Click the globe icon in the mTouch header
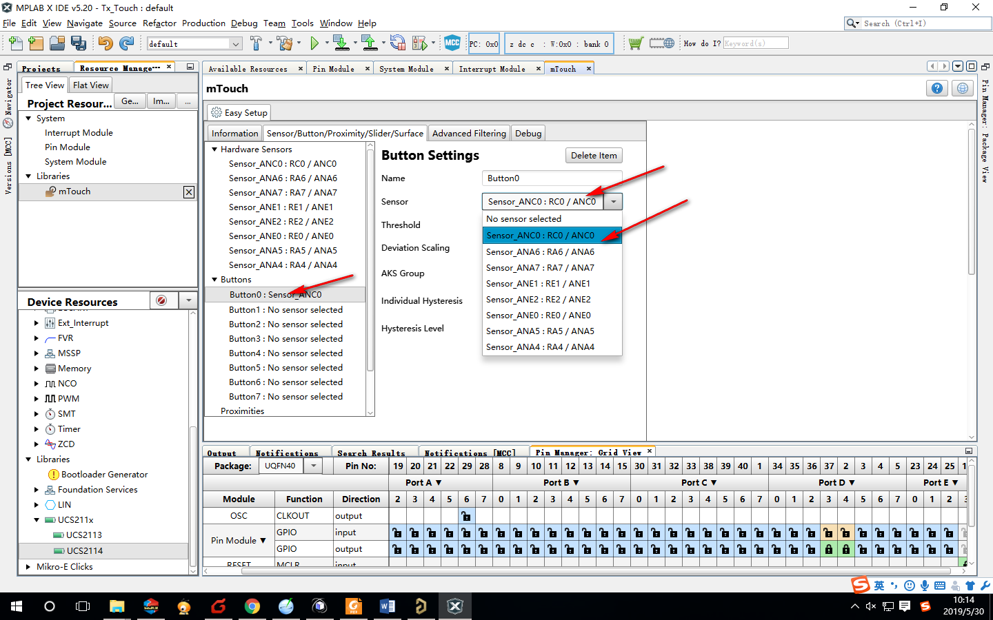 (963, 88)
